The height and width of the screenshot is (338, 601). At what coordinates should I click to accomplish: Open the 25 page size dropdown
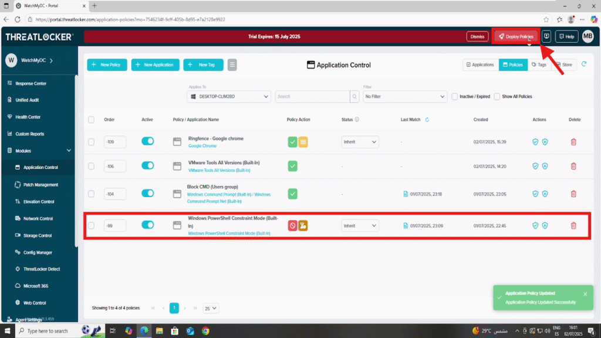[x=211, y=308]
